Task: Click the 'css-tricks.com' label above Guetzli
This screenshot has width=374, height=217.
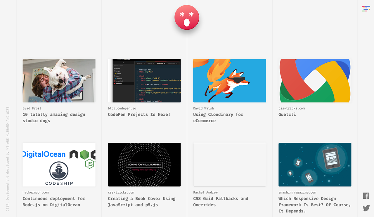Action: click(x=292, y=108)
